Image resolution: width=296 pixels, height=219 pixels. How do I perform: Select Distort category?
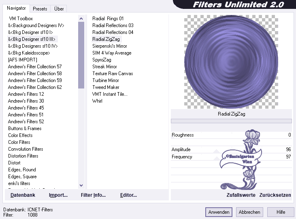(x=14, y=163)
